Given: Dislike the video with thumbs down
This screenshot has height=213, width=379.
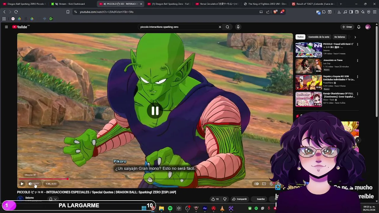Looking at the screenshot, I should pyautogui.click(x=225, y=199).
